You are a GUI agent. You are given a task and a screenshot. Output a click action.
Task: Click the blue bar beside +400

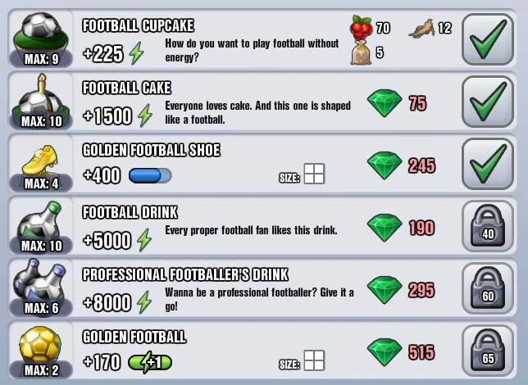[x=150, y=175]
